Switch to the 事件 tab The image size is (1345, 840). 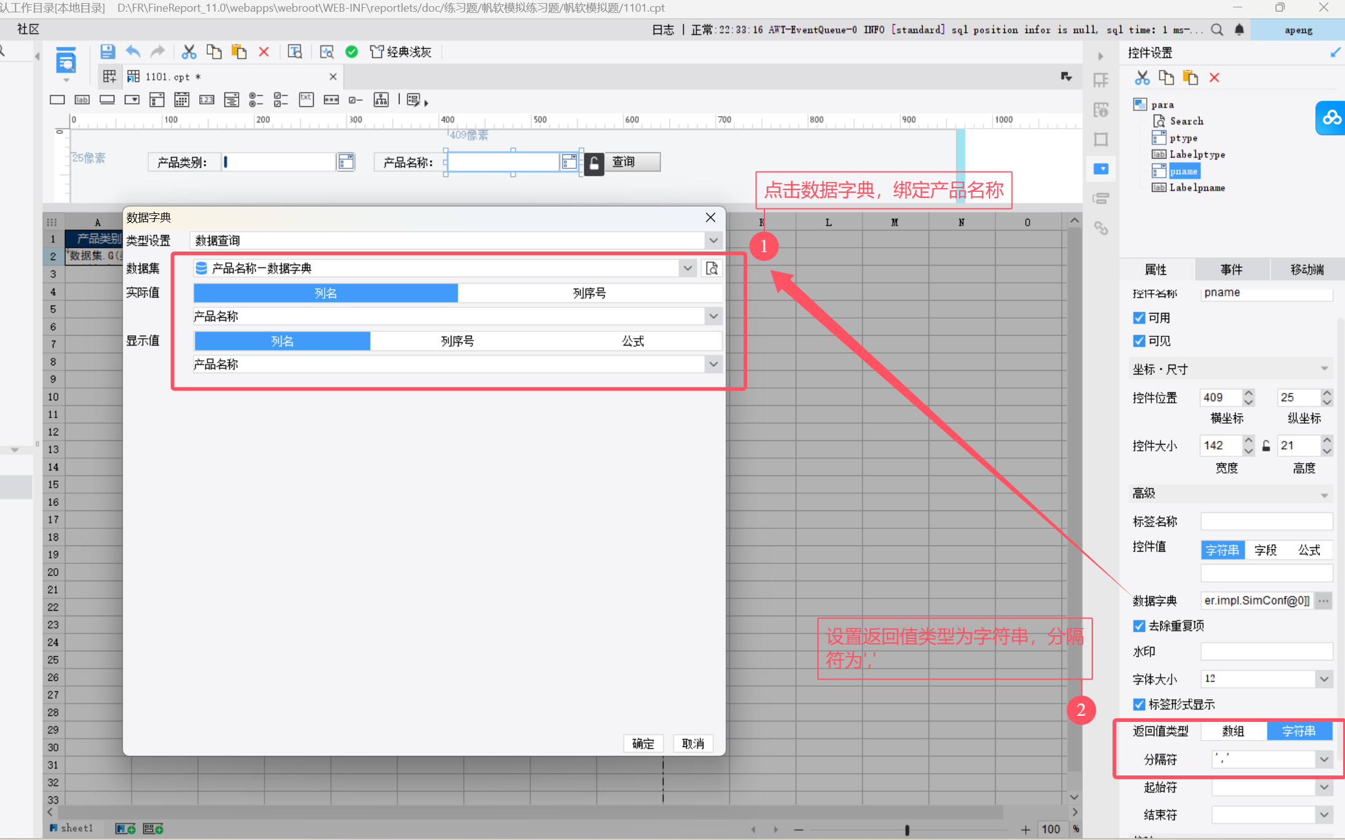click(1231, 269)
